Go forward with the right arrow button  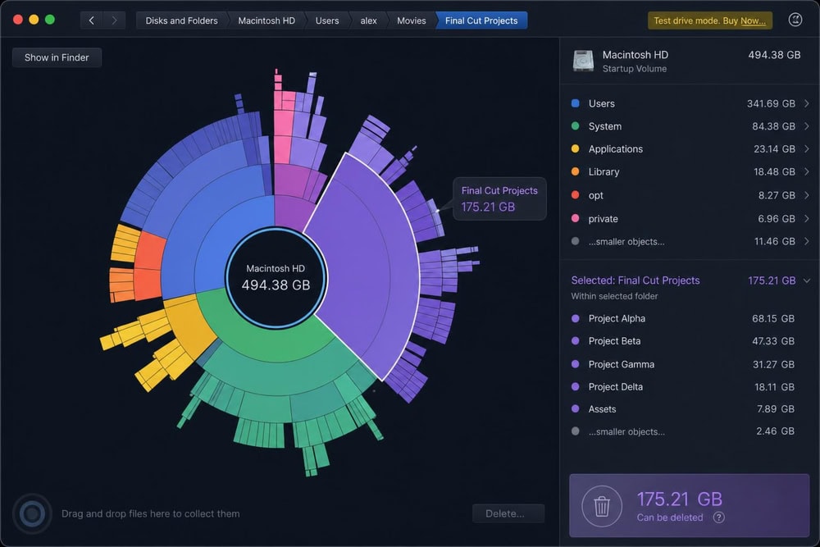114,21
